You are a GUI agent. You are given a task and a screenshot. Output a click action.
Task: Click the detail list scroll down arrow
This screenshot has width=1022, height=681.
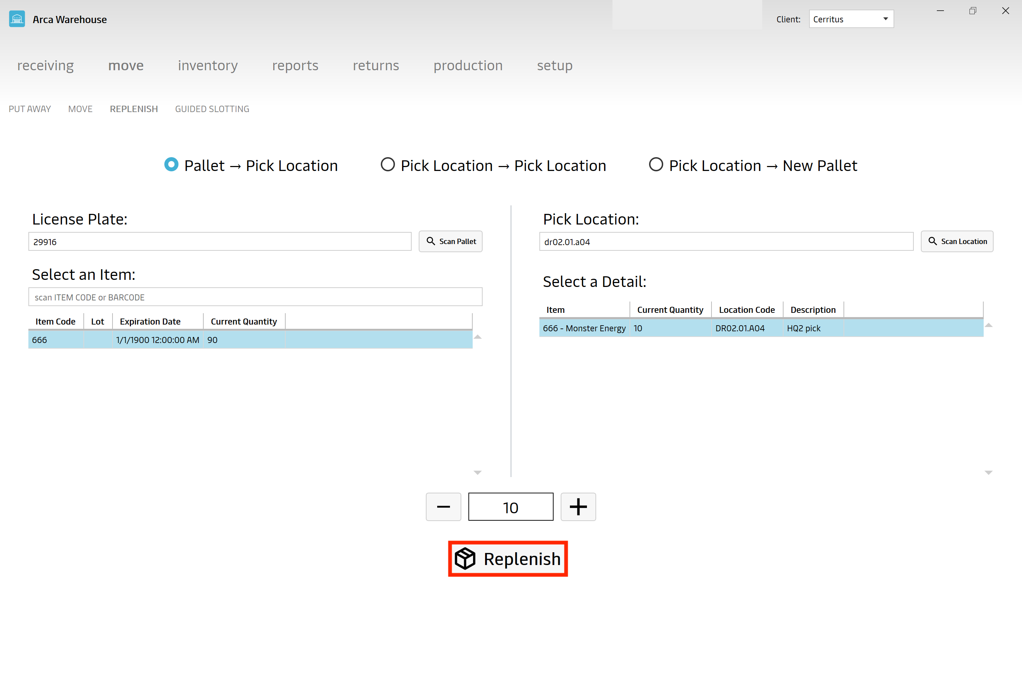click(x=989, y=472)
